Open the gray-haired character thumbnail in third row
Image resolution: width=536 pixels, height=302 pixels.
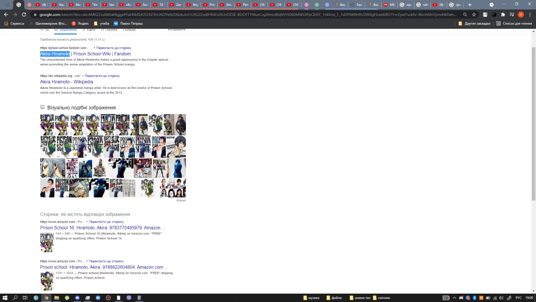pyautogui.click(x=53, y=168)
